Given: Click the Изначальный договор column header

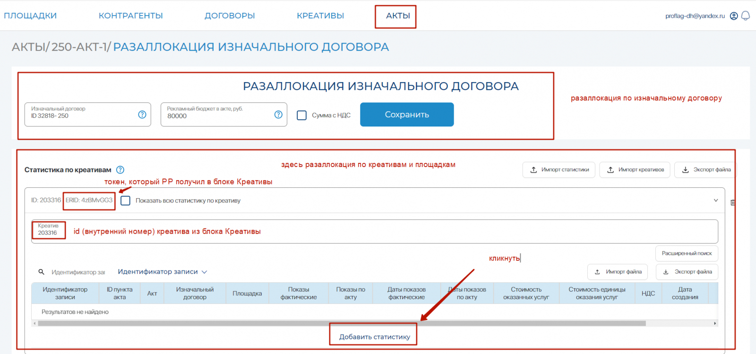Looking at the screenshot, I should tap(195, 293).
